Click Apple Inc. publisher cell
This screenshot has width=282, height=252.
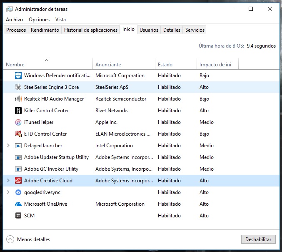106,122
